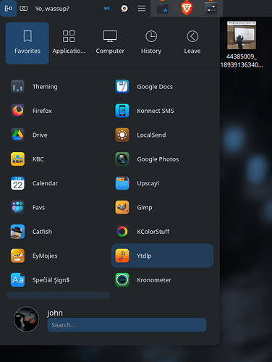The height and width of the screenshot is (362, 272).
Task: Open the Ytdlp music note icon
Action: point(122,256)
